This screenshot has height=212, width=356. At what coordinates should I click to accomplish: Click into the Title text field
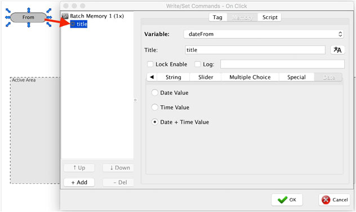point(255,50)
